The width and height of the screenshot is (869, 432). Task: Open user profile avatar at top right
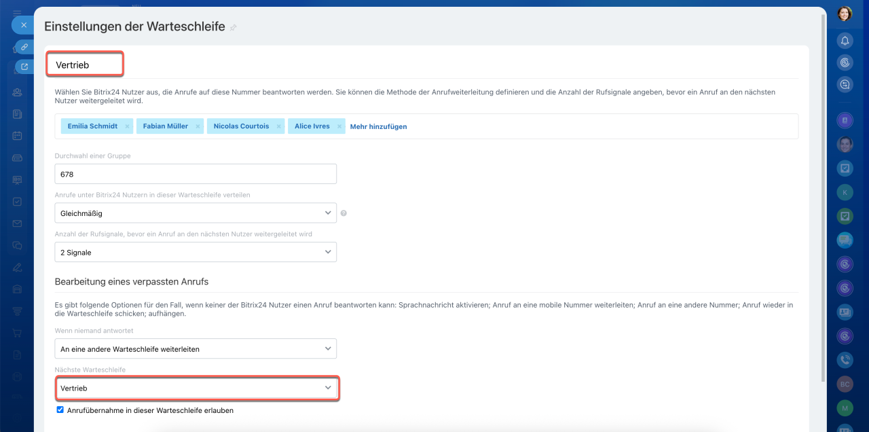point(845,14)
